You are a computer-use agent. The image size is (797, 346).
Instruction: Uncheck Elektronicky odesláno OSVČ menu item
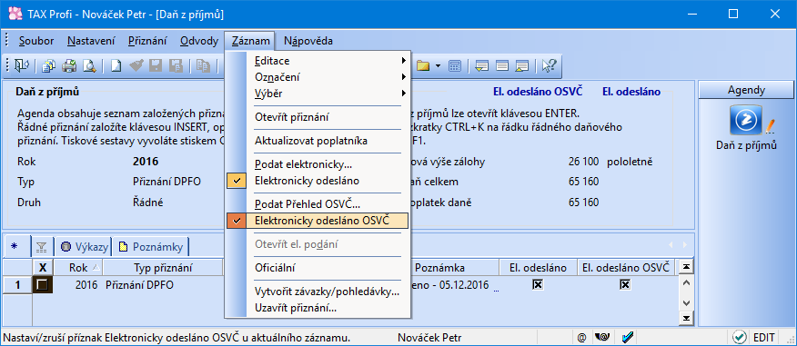pos(318,221)
